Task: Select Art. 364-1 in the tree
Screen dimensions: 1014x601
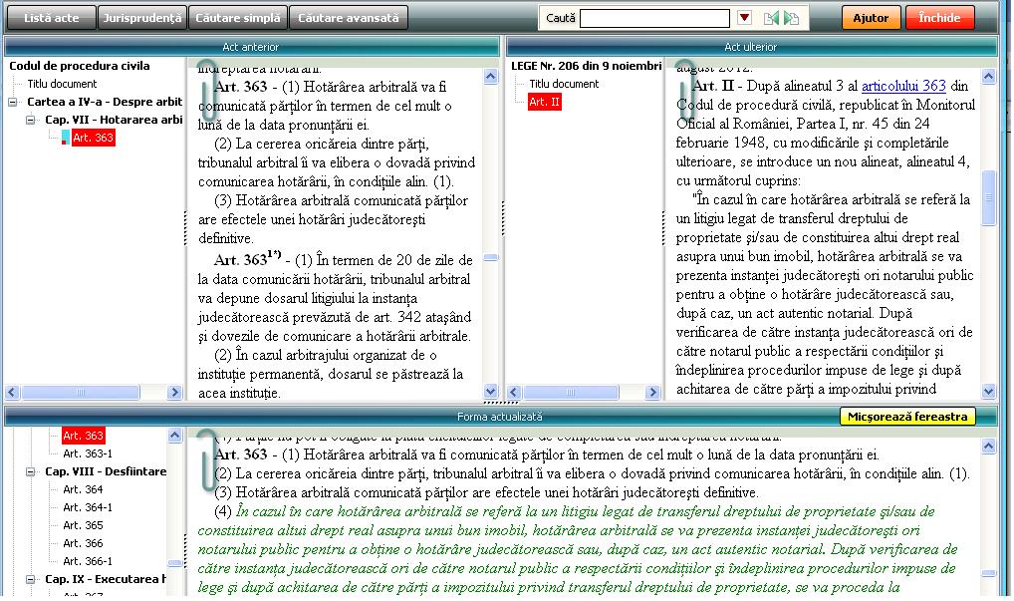Action: 88,507
